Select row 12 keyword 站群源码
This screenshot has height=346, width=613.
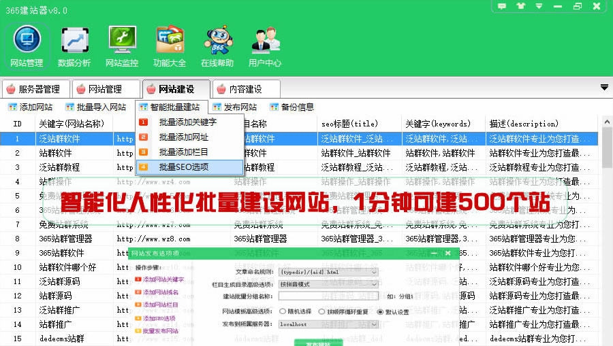56,296
